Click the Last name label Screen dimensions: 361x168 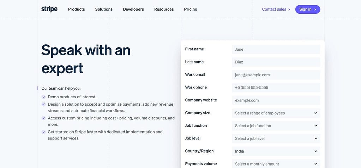click(194, 62)
